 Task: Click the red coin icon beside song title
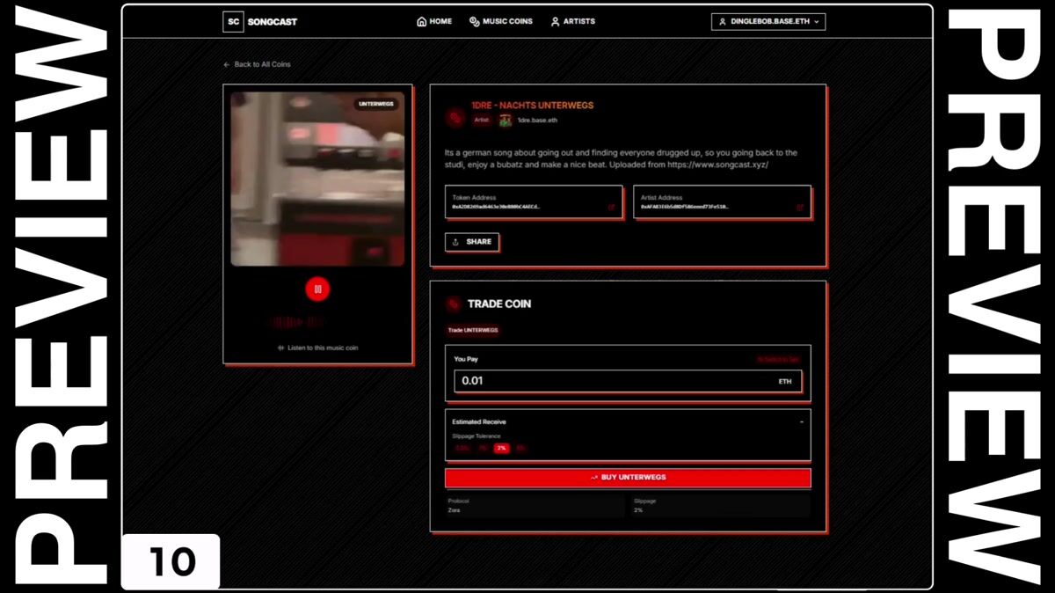pyautogui.click(x=455, y=118)
